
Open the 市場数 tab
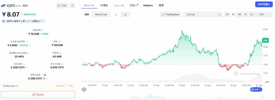tap(104, 5)
